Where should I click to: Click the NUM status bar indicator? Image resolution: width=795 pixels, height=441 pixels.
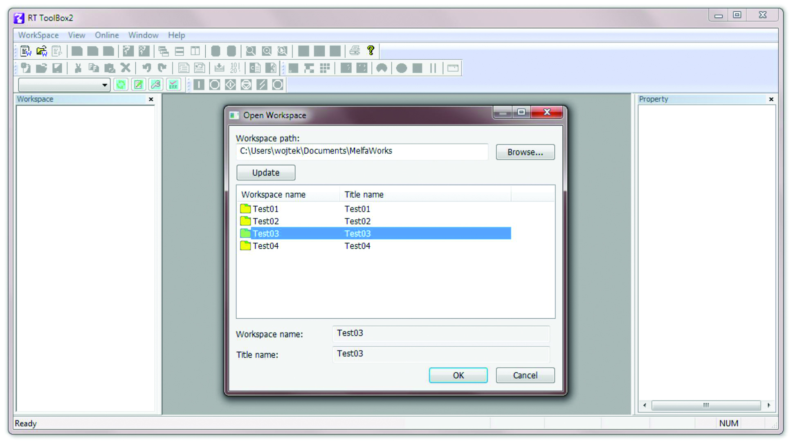[x=729, y=423]
